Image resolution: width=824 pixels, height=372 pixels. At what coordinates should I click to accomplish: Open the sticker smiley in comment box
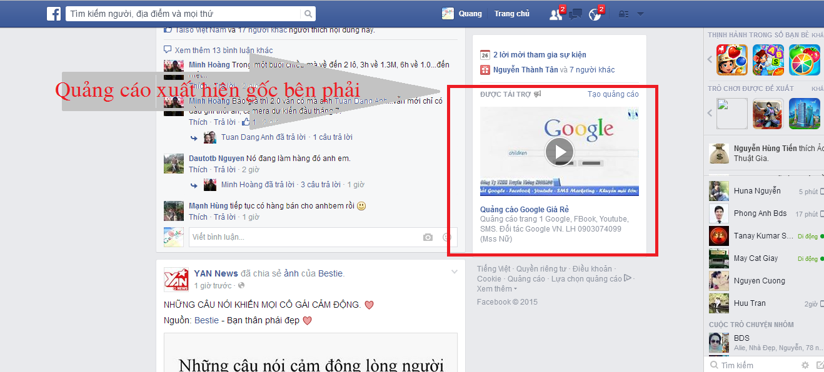446,237
